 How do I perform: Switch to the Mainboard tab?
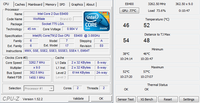[35, 4]
